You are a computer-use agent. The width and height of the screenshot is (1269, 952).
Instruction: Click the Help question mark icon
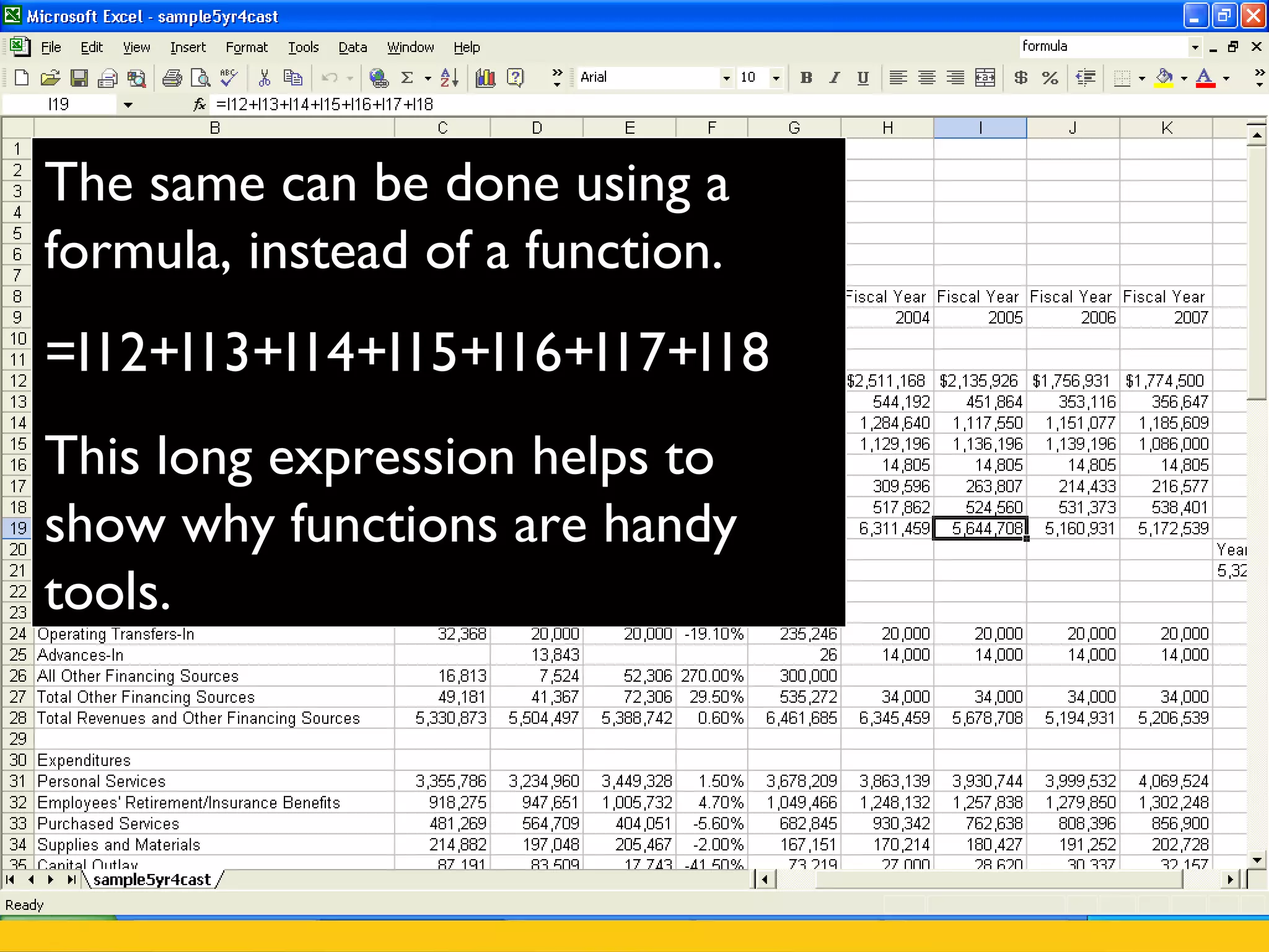pos(515,77)
